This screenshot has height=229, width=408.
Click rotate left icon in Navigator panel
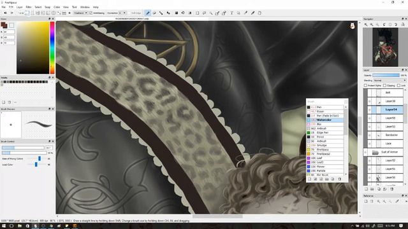pyautogui.click(x=384, y=24)
